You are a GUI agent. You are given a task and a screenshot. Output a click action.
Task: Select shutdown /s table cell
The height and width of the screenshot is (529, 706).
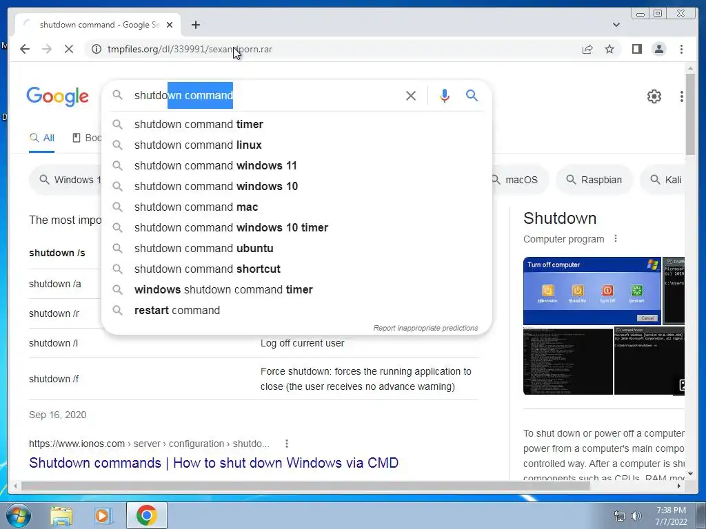coord(57,253)
